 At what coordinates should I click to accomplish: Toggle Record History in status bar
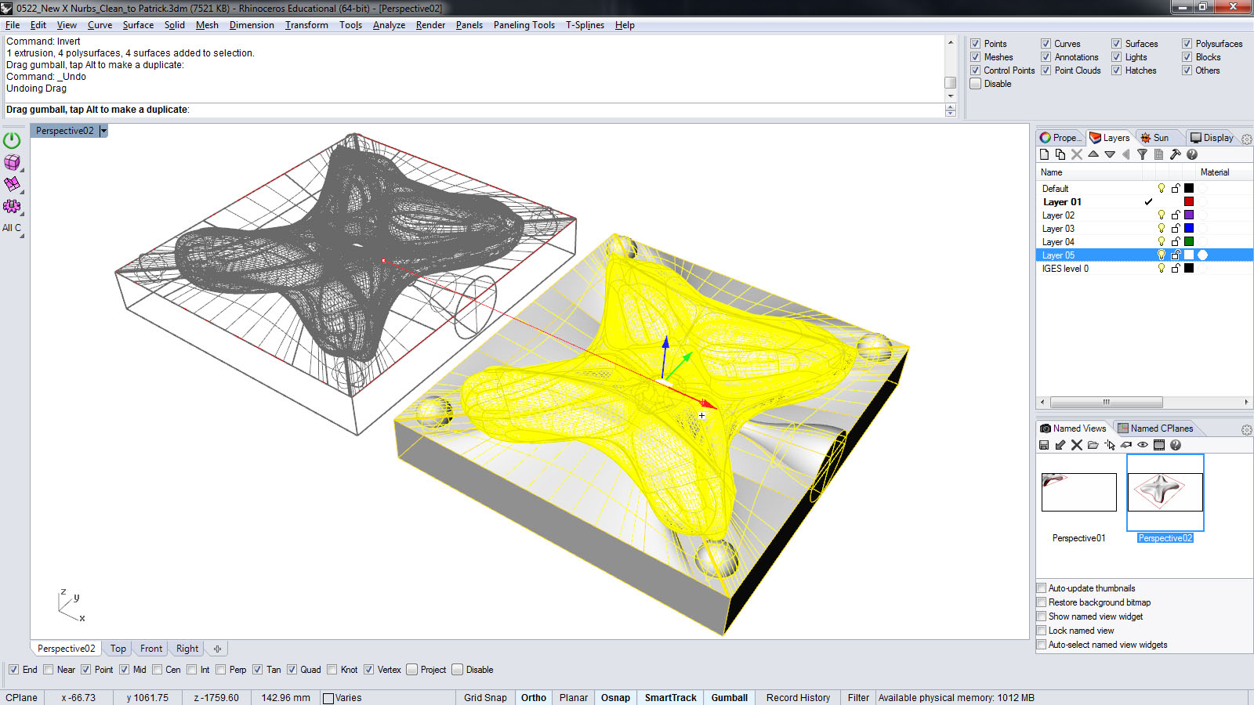pyautogui.click(x=798, y=698)
